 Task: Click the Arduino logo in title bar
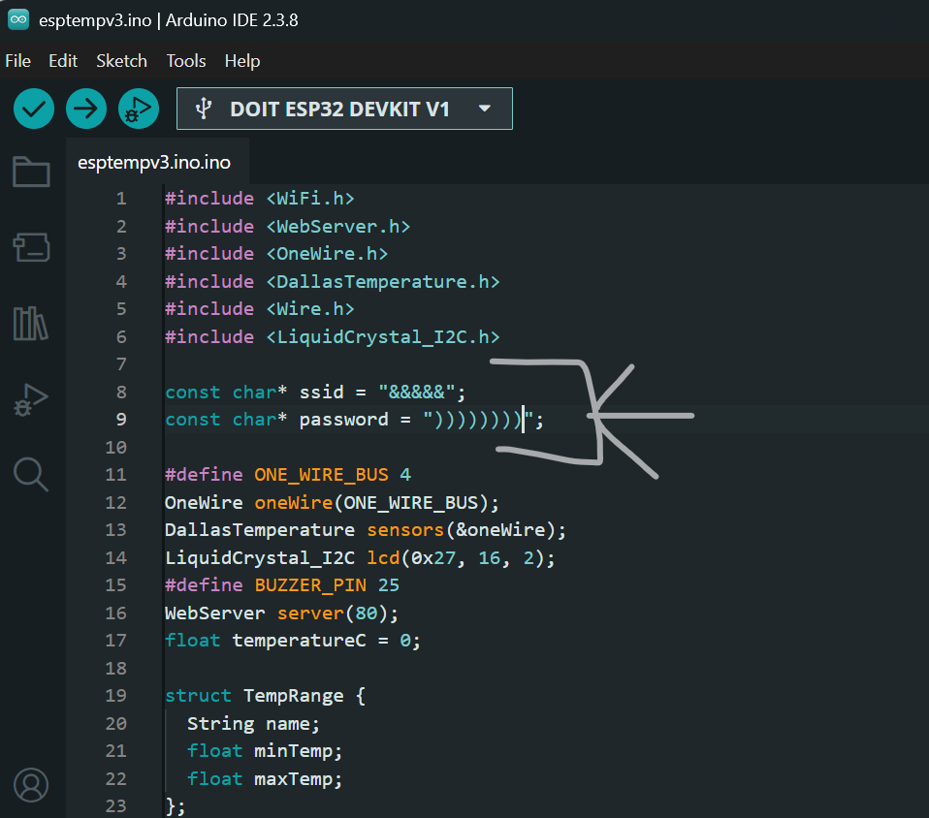click(x=18, y=19)
